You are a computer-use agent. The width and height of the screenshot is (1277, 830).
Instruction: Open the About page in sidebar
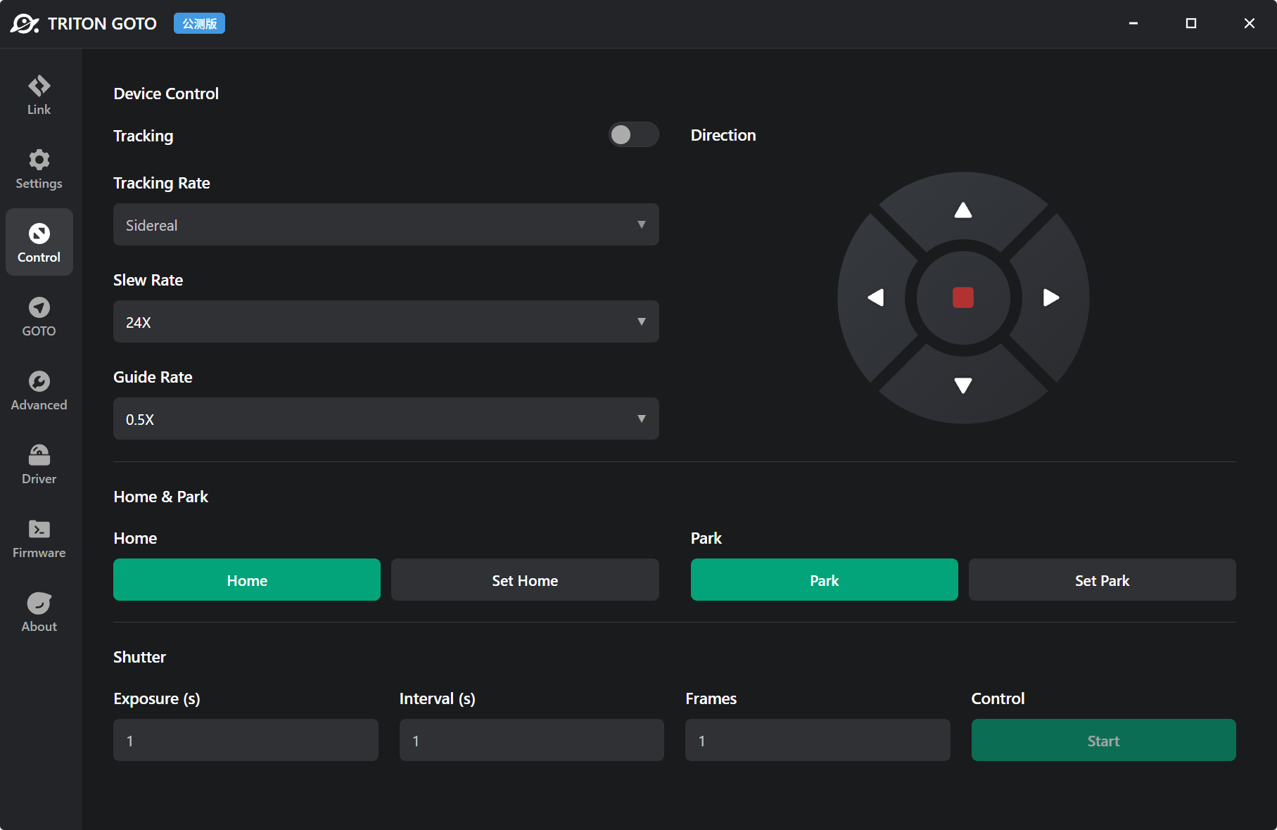click(39, 612)
